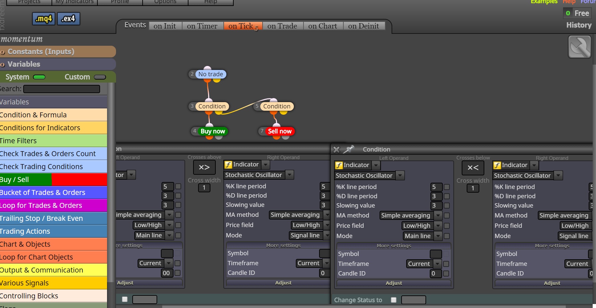Click the .ex4 compile icon

pos(68,19)
